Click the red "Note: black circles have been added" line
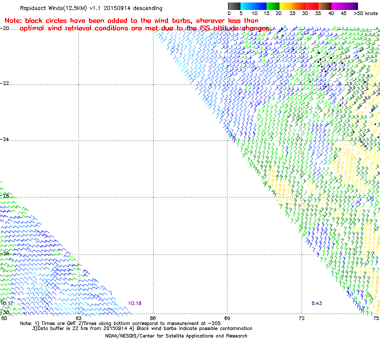The width and height of the screenshot is (380, 344). coord(131,20)
